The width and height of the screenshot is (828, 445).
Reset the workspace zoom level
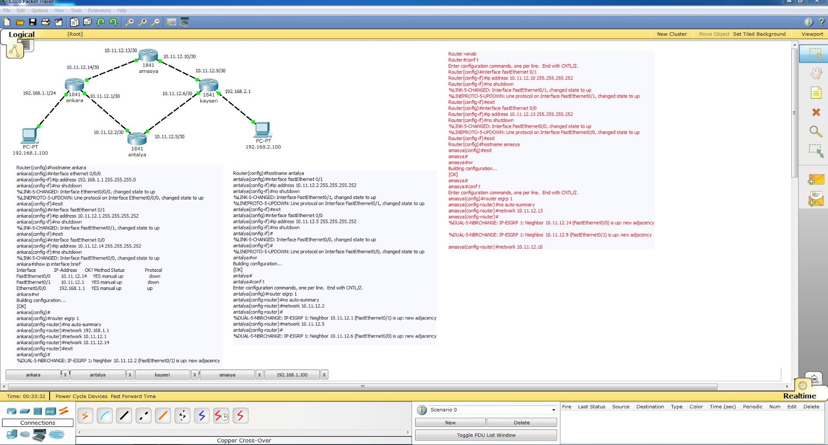point(142,22)
